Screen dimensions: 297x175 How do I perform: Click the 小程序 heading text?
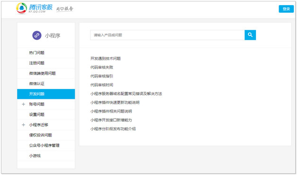pyautogui.click(x=52, y=35)
